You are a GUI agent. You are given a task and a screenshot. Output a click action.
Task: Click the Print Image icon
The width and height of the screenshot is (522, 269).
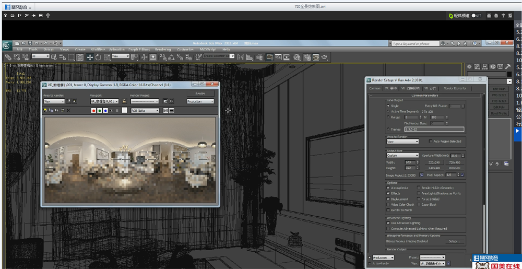pyautogui.click(x=63, y=111)
